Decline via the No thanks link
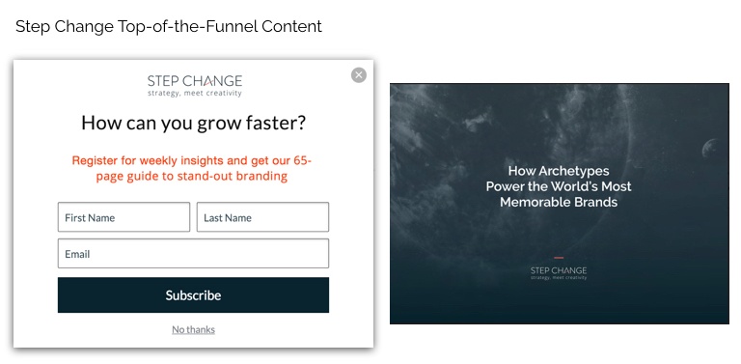 (193, 329)
